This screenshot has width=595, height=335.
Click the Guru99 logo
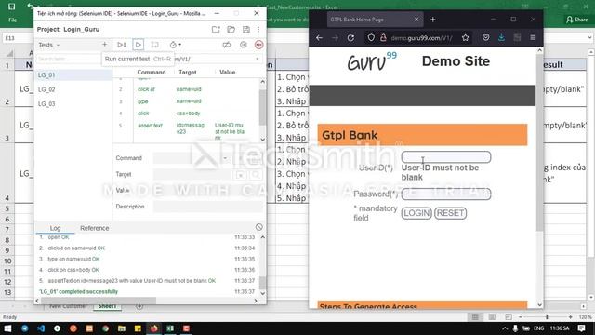tap(372, 61)
